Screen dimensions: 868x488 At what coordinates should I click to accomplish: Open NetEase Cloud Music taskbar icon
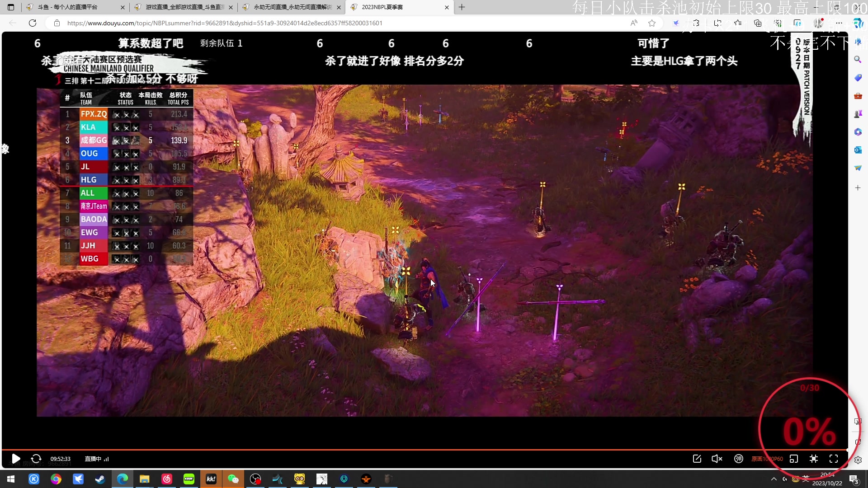coord(167,479)
